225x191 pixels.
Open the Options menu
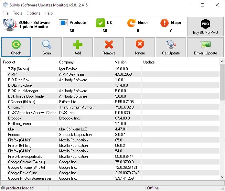tap(33, 13)
